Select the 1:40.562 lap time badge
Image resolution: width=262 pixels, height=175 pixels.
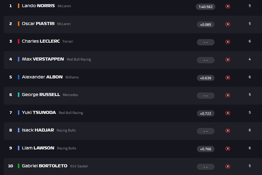(x=205, y=7)
